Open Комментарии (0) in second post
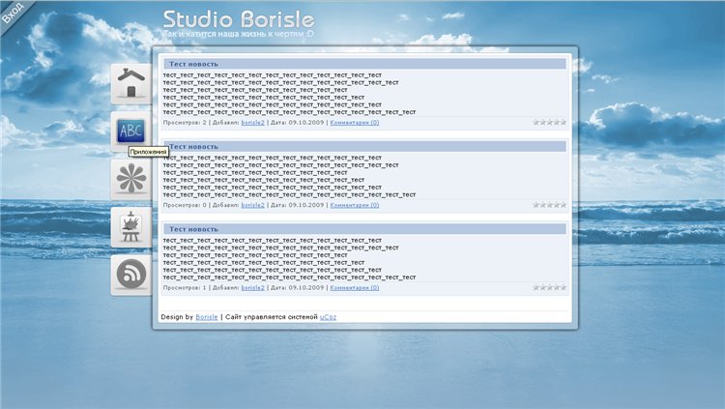The image size is (725, 409). click(x=355, y=205)
